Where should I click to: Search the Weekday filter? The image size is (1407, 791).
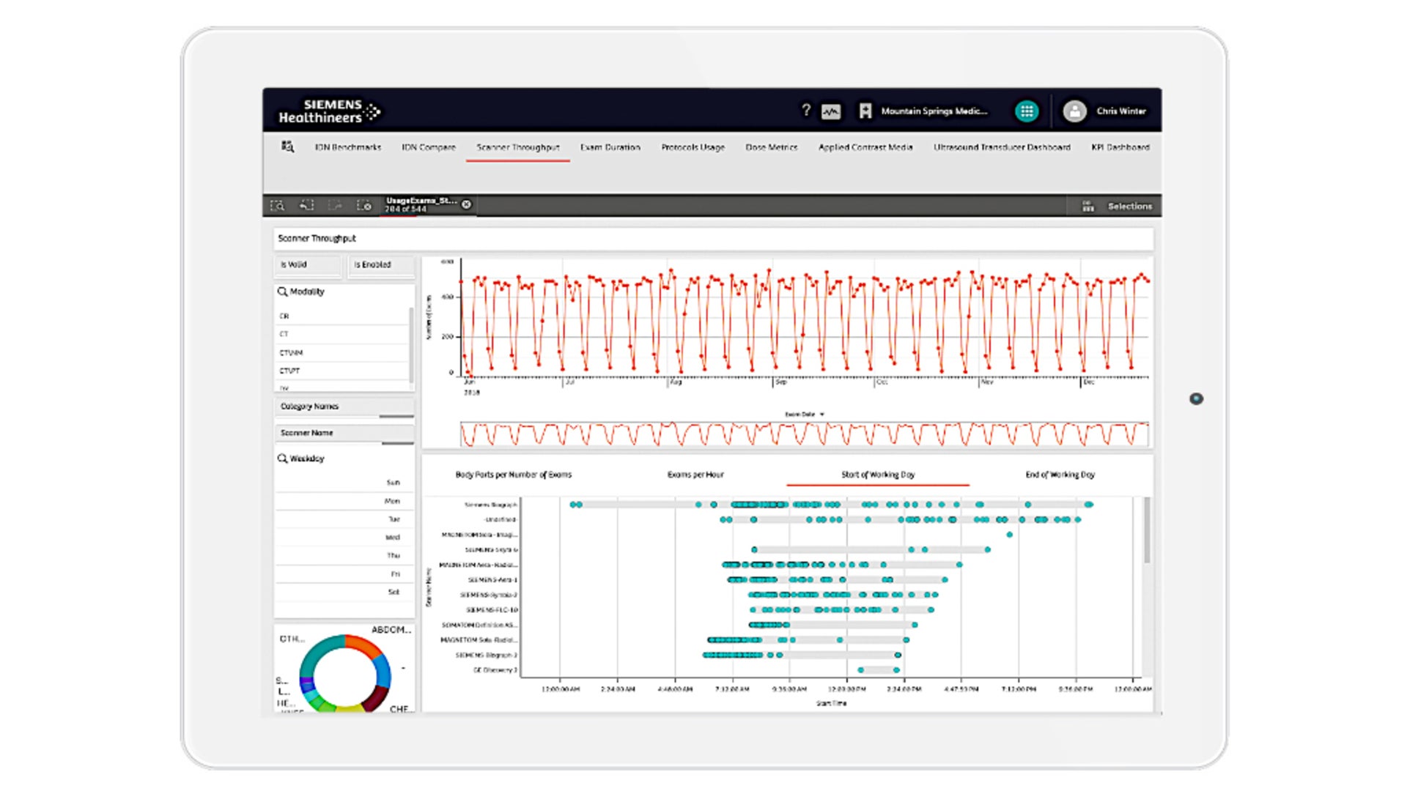282,458
